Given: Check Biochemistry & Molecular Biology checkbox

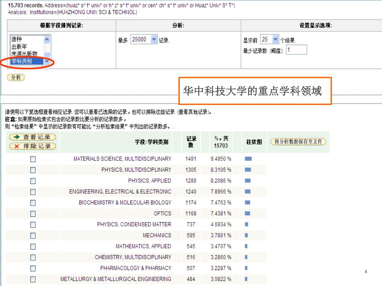Looking at the screenshot, I should click(33, 203).
